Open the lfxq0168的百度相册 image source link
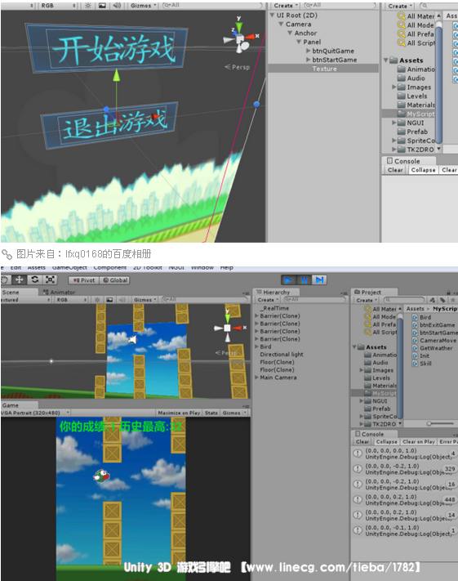The image size is (458, 581). (x=108, y=254)
